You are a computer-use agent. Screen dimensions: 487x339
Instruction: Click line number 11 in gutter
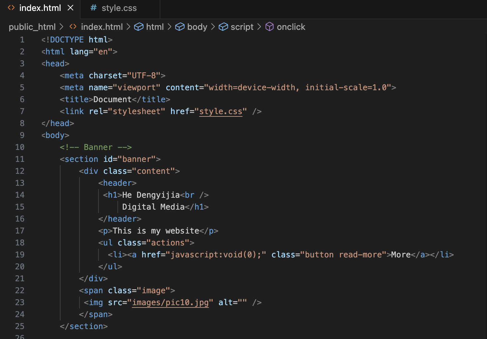coord(20,159)
